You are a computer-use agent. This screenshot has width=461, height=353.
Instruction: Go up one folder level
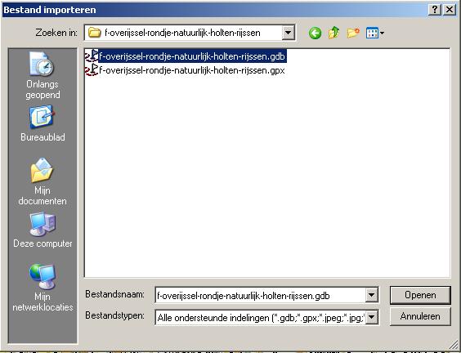[334, 33]
